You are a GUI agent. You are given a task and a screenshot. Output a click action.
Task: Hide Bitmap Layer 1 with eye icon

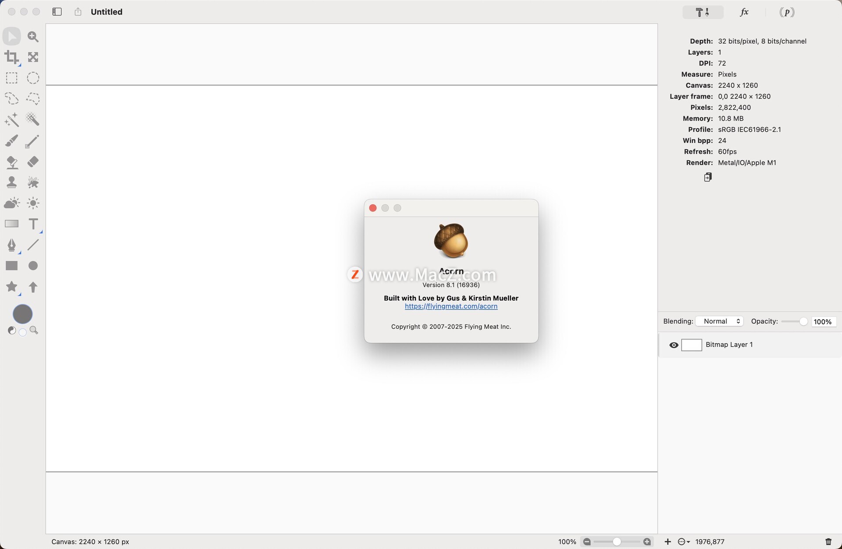point(674,345)
